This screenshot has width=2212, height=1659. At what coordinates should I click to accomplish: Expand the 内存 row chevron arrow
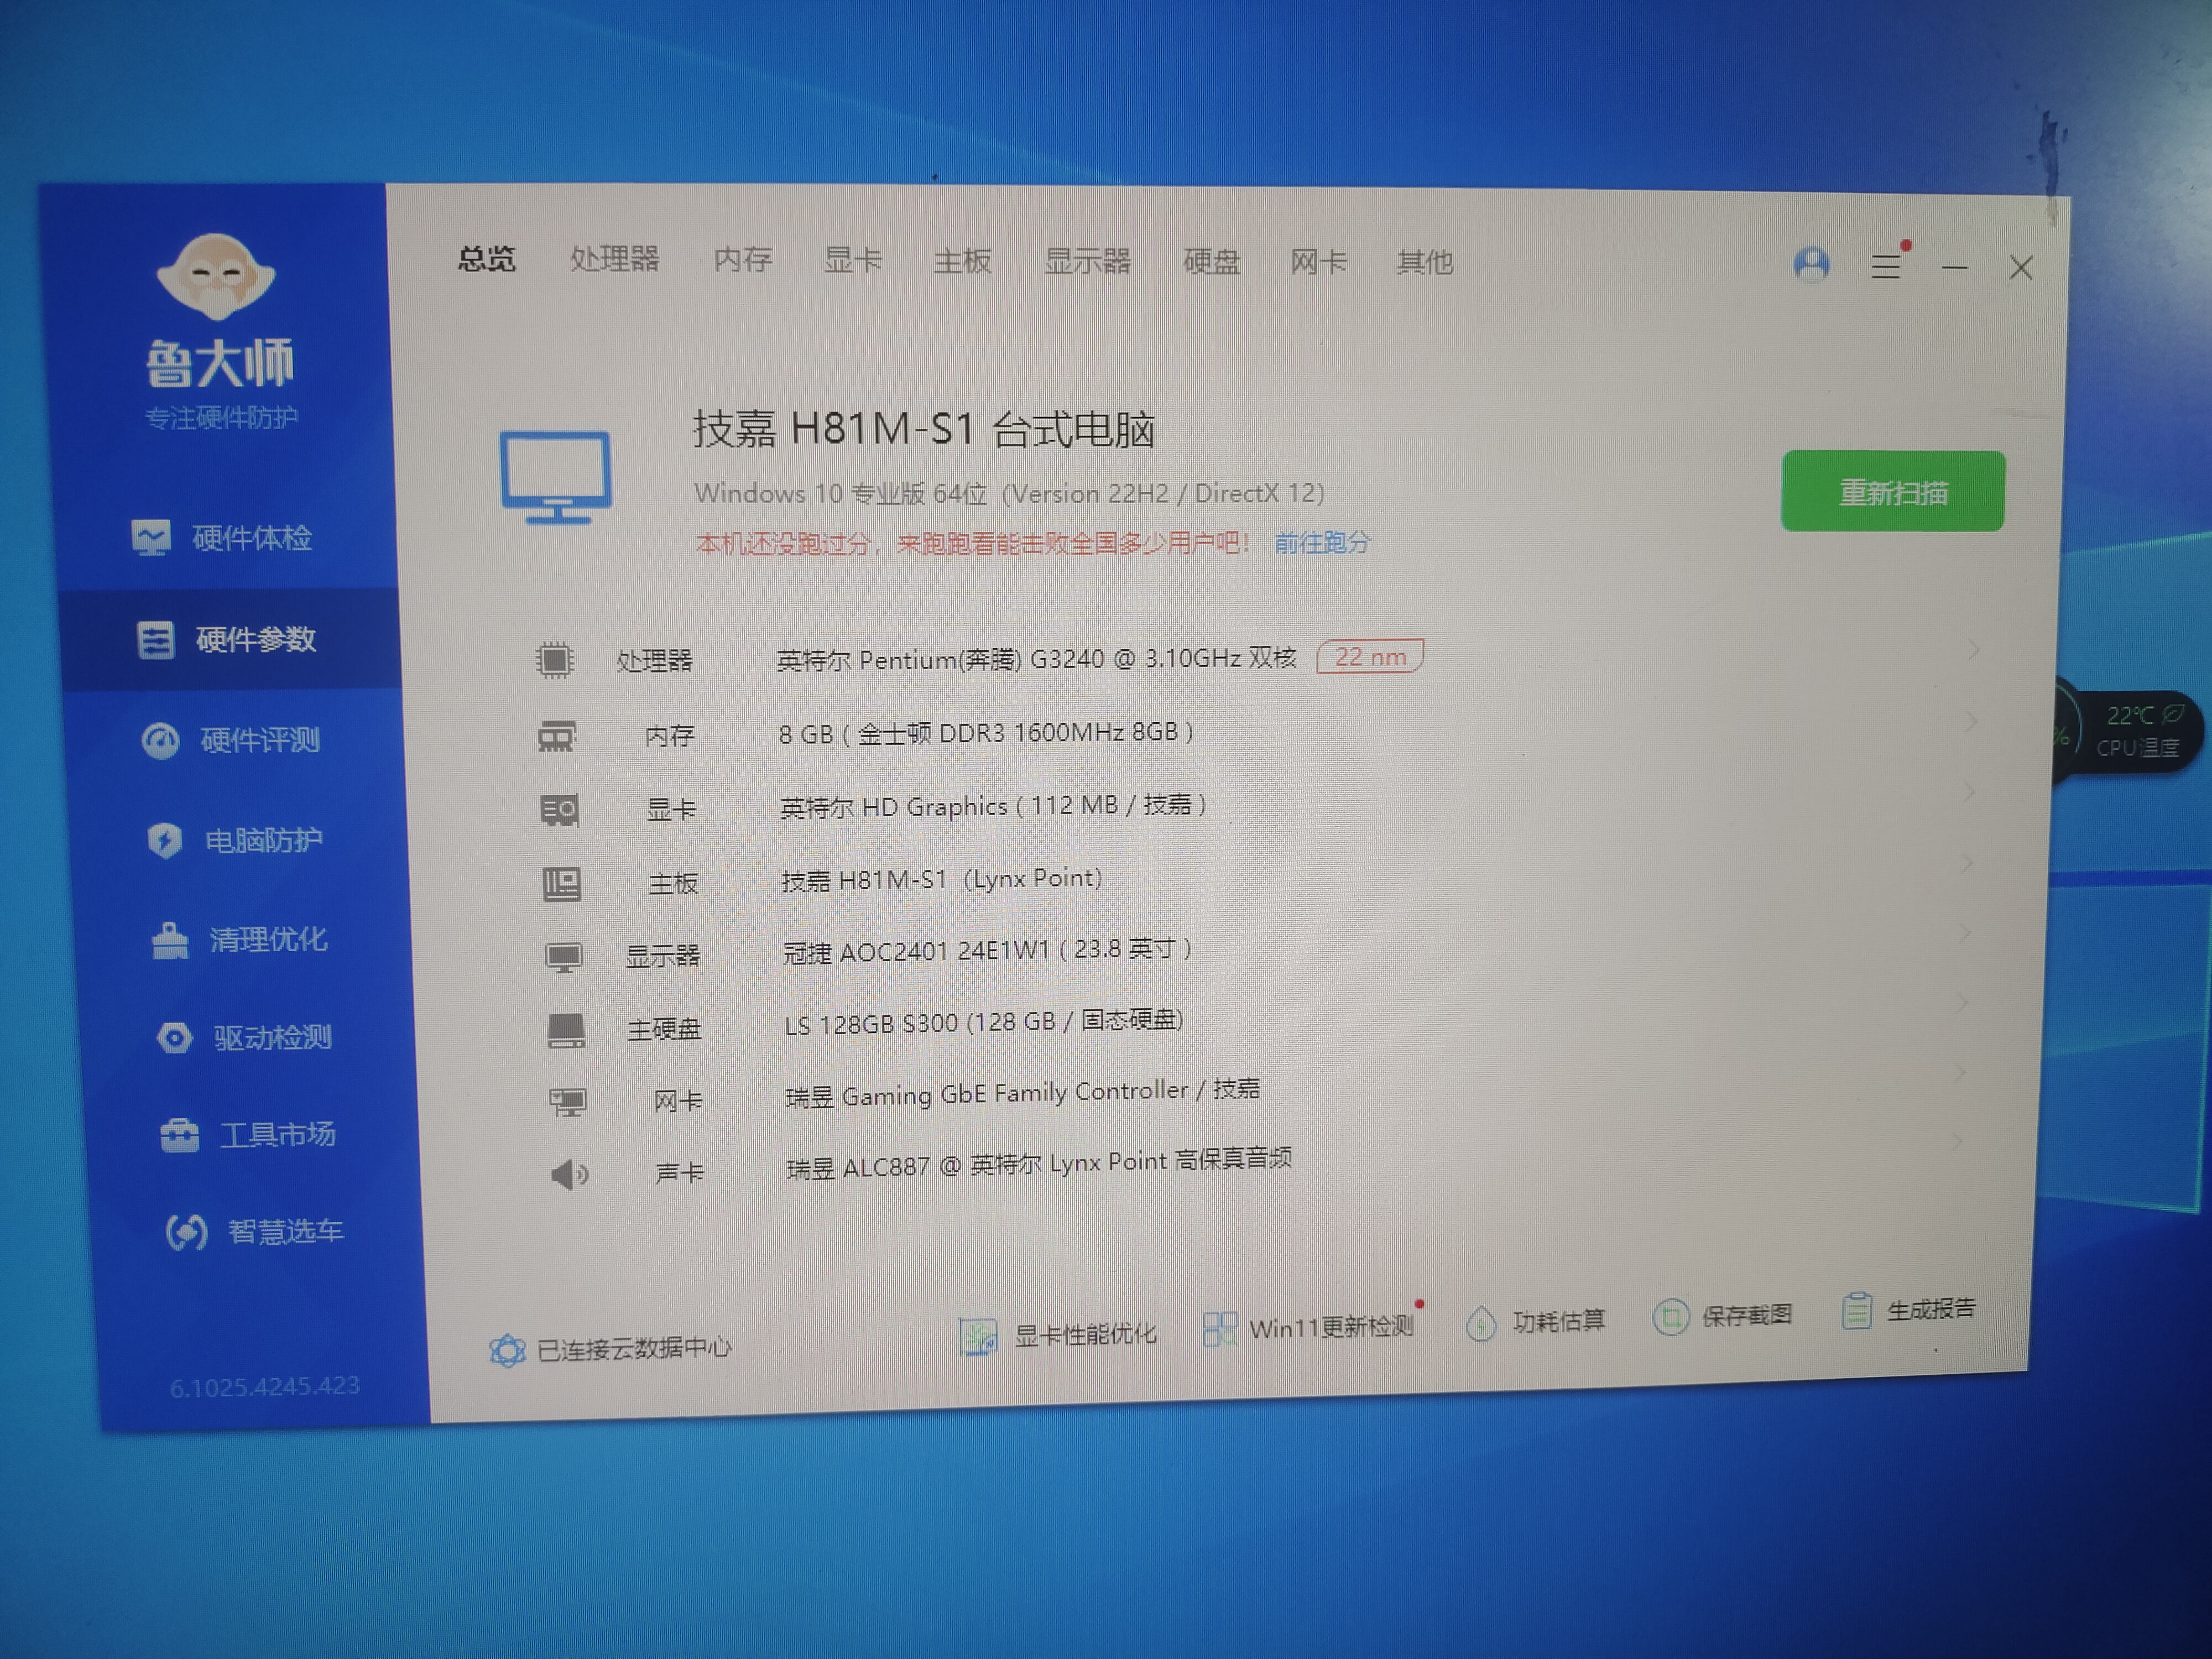tap(1970, 721)
